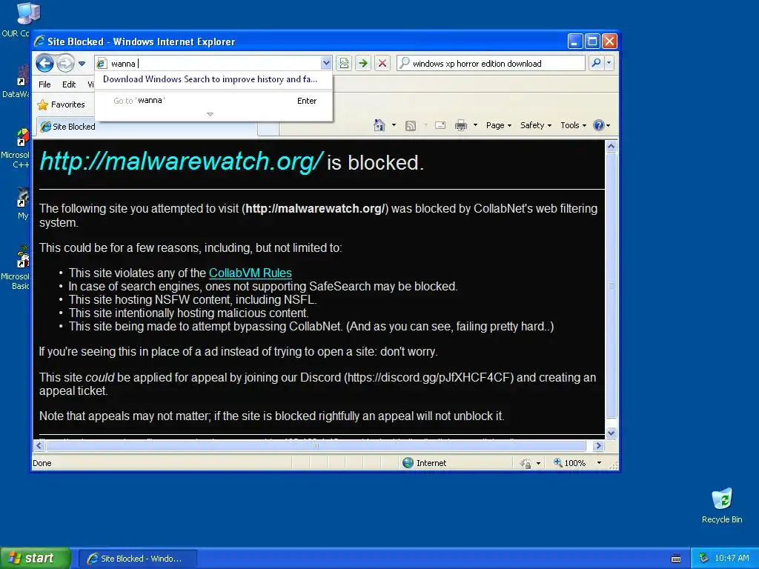Expand the Print options dropdown arrow

[475, 125]
